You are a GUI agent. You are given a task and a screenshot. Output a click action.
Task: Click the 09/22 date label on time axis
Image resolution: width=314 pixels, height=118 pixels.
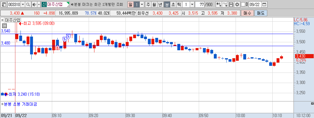(21, 115)
